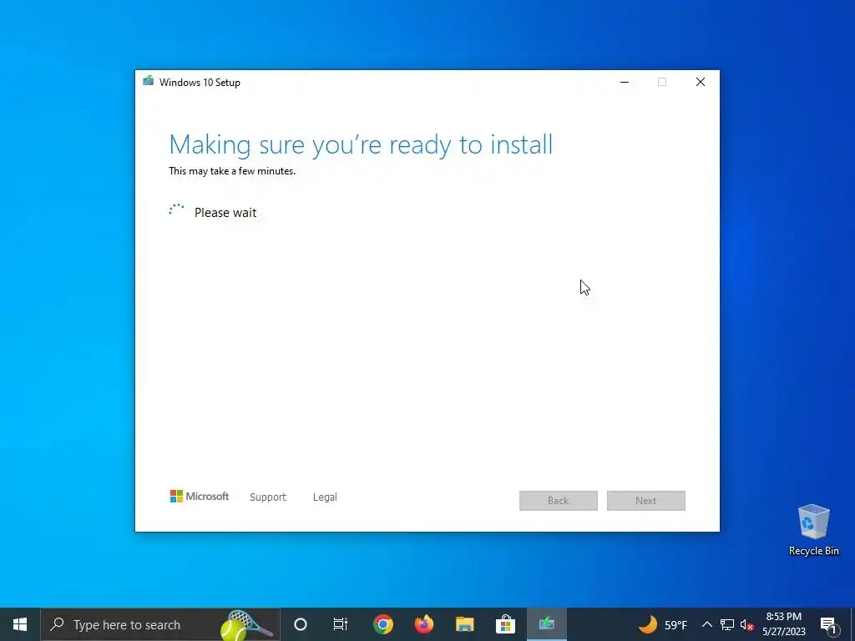
Task: Open the notification center icon
Action: [828, 624]
